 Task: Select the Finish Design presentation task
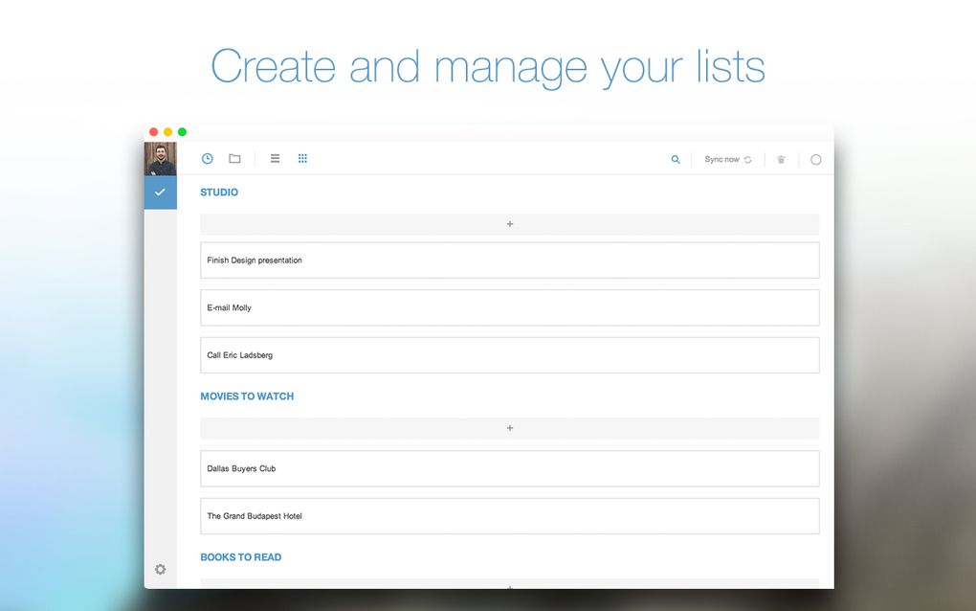point(509,260)
